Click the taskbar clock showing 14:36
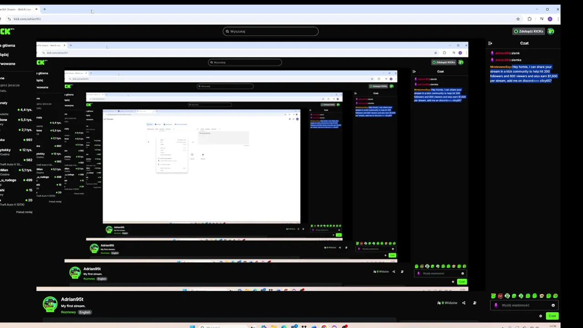 pos(553,326)
